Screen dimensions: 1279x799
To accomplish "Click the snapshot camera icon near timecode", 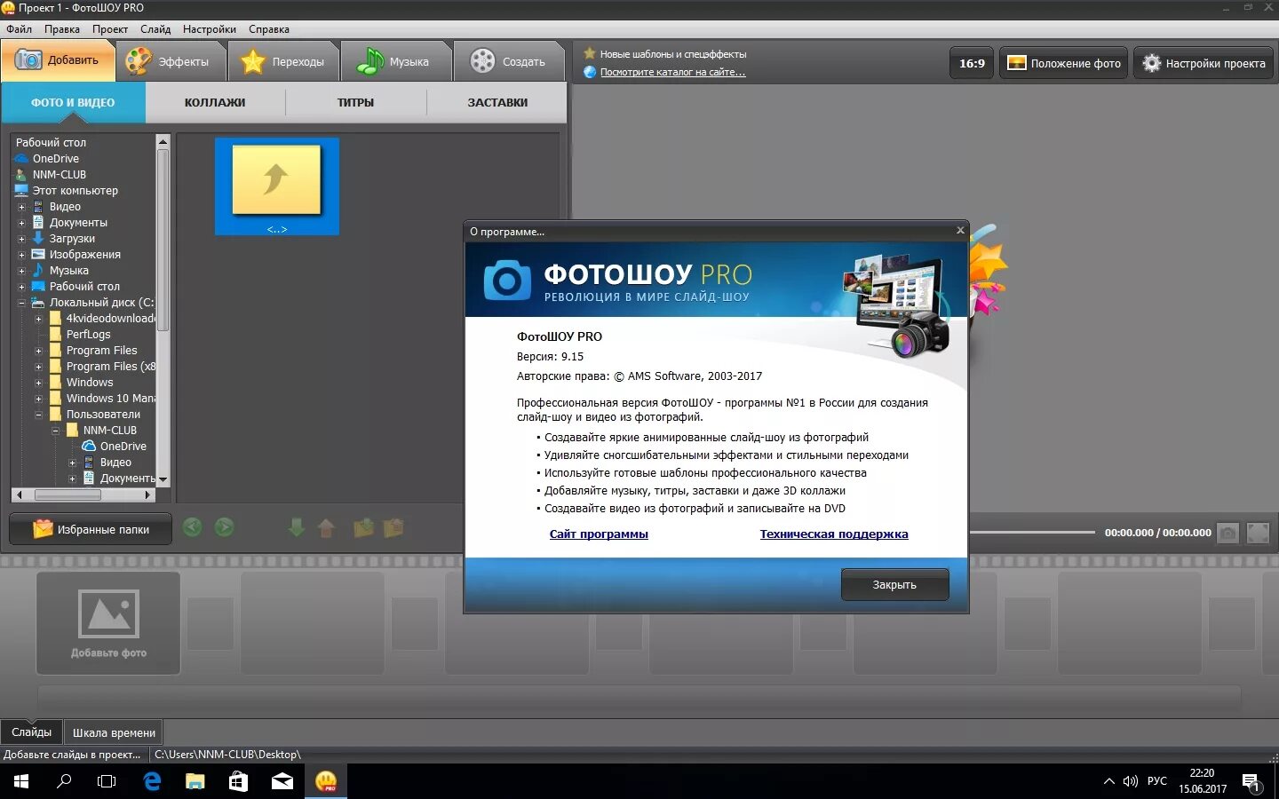I will click(x=1227, y=533).
